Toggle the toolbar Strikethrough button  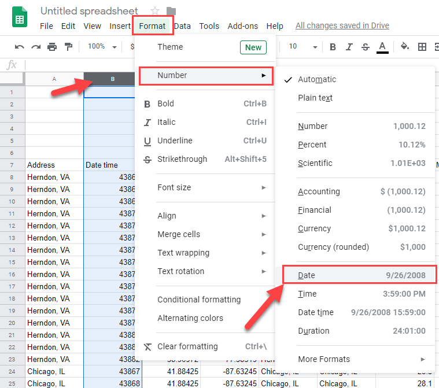point(365,47)
